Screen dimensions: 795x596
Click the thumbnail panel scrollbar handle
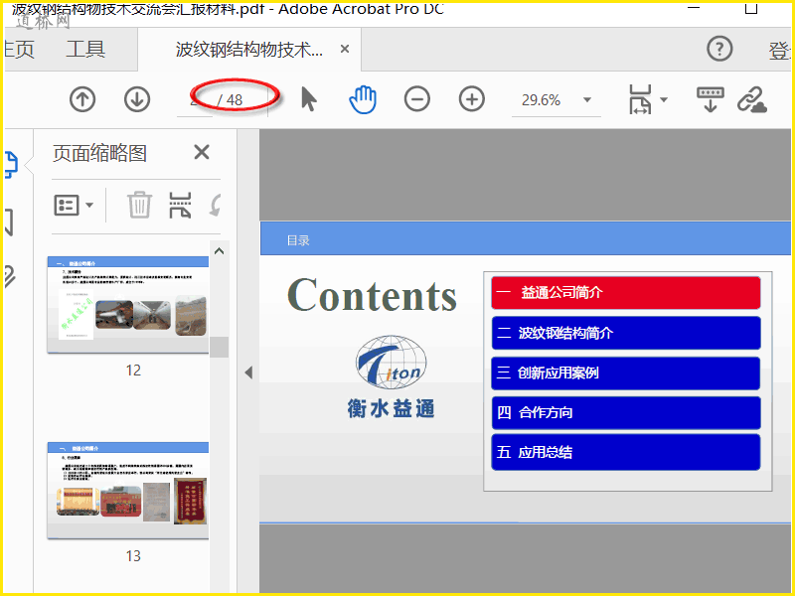coord(219,347)
